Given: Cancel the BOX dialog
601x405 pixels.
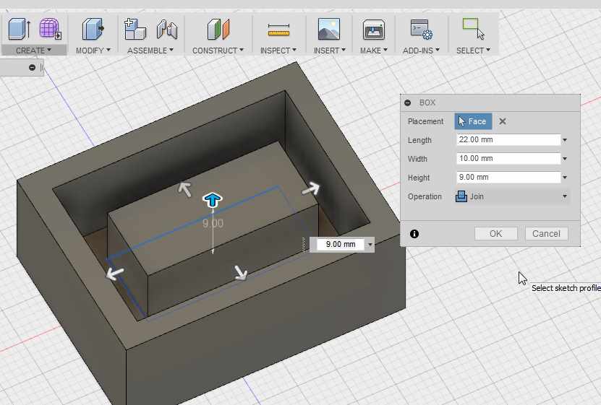Looking at the screenshot, I should tap(546, 234).
